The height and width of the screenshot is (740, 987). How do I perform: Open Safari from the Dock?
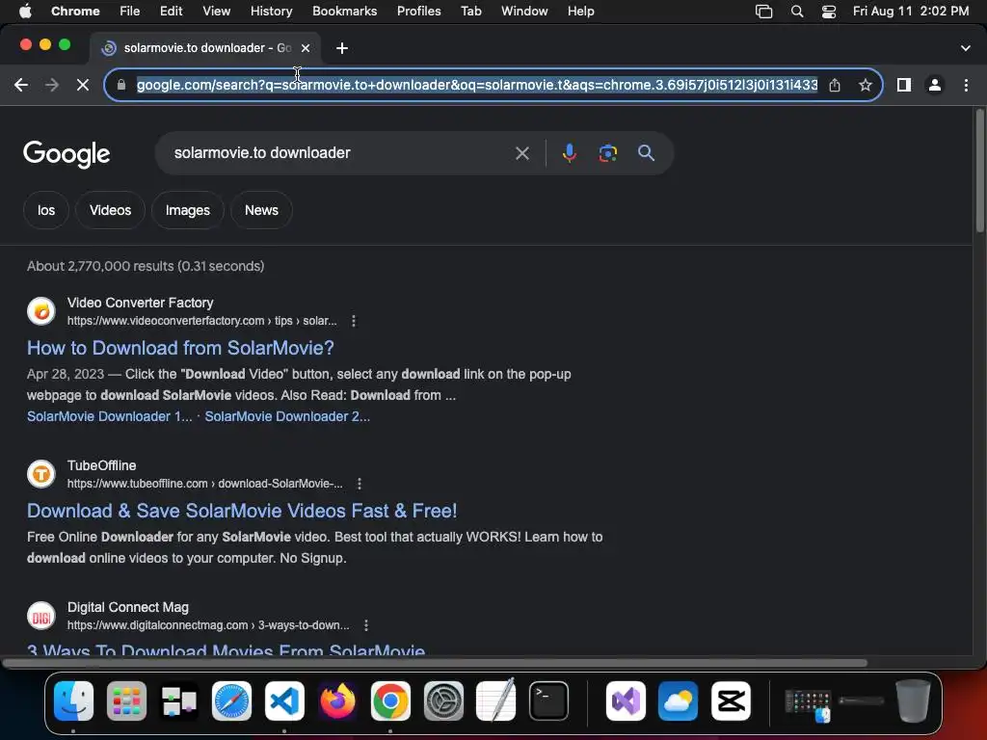coord(231,701)
